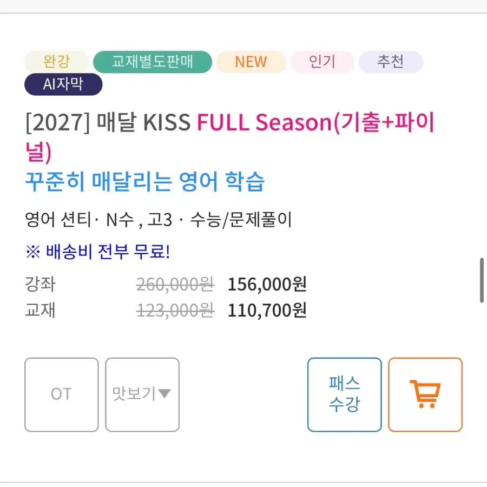Image resolution: width=487 pixels, height=487 pixels.
Task: Click the 꾸준히 매달리는 영어 학습 subtitle
Action: (x=144, y=181)
